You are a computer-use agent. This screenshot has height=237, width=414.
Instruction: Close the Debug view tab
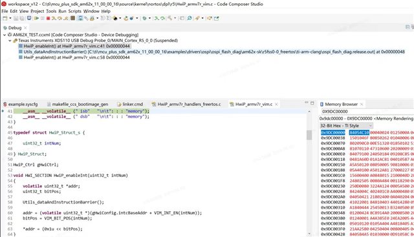click(25, 28)
